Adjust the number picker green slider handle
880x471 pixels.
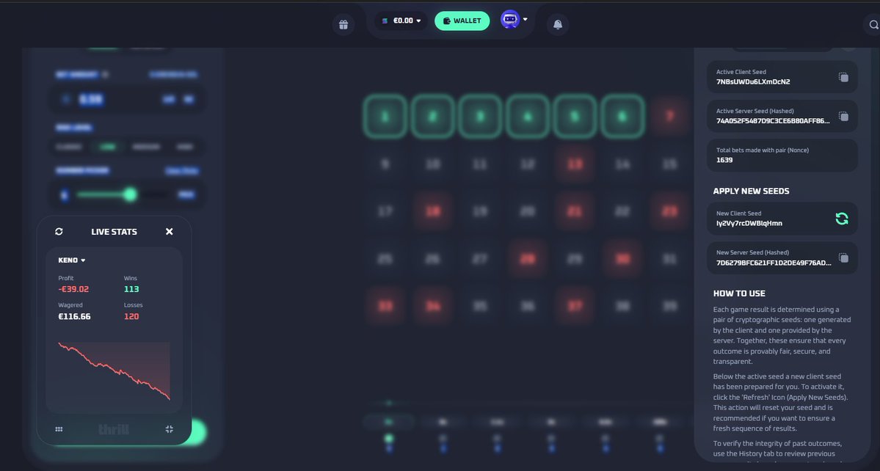(x=130, y=194)
